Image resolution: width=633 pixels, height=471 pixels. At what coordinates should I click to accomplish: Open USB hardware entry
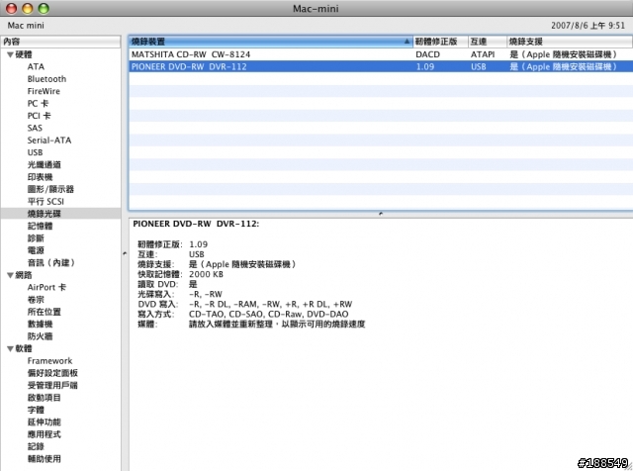coord(35,152)
